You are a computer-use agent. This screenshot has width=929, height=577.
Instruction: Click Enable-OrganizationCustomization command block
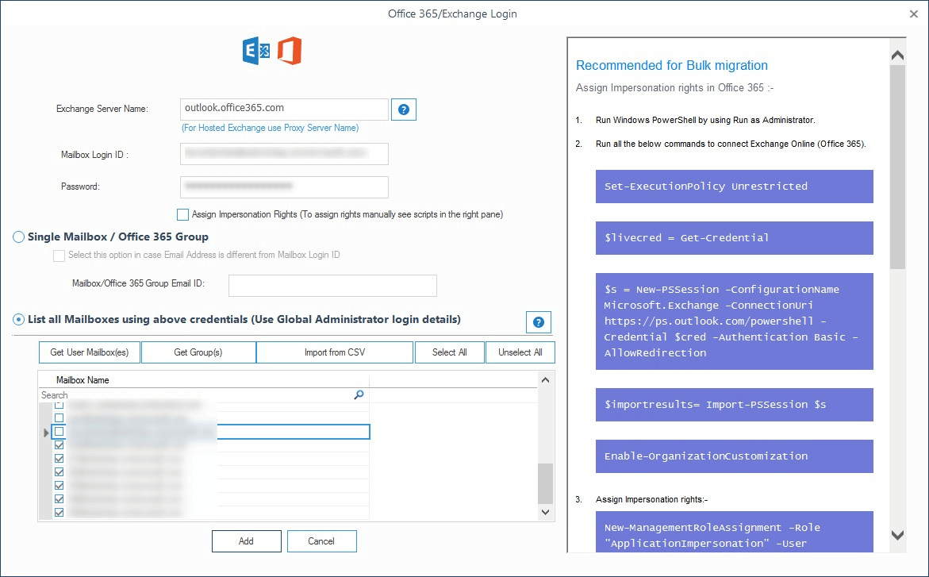[x=734, y=456]
